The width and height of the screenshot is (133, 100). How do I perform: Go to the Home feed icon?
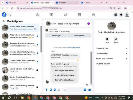(38, 15)
